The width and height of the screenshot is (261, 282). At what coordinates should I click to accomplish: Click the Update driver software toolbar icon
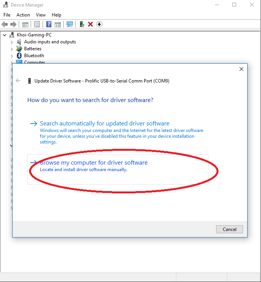click(82, 24)
